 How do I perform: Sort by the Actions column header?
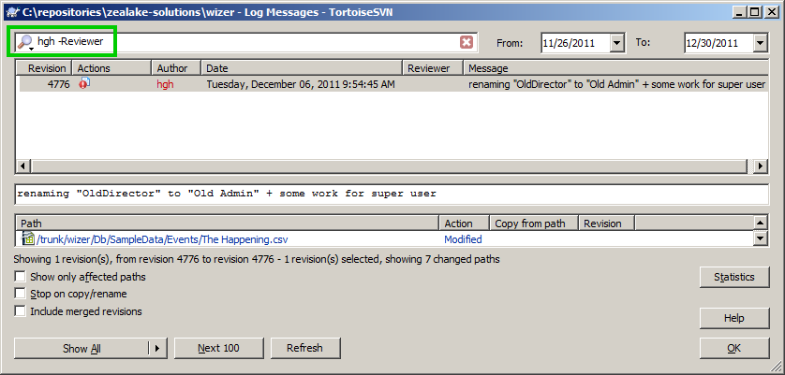[111, 68]
